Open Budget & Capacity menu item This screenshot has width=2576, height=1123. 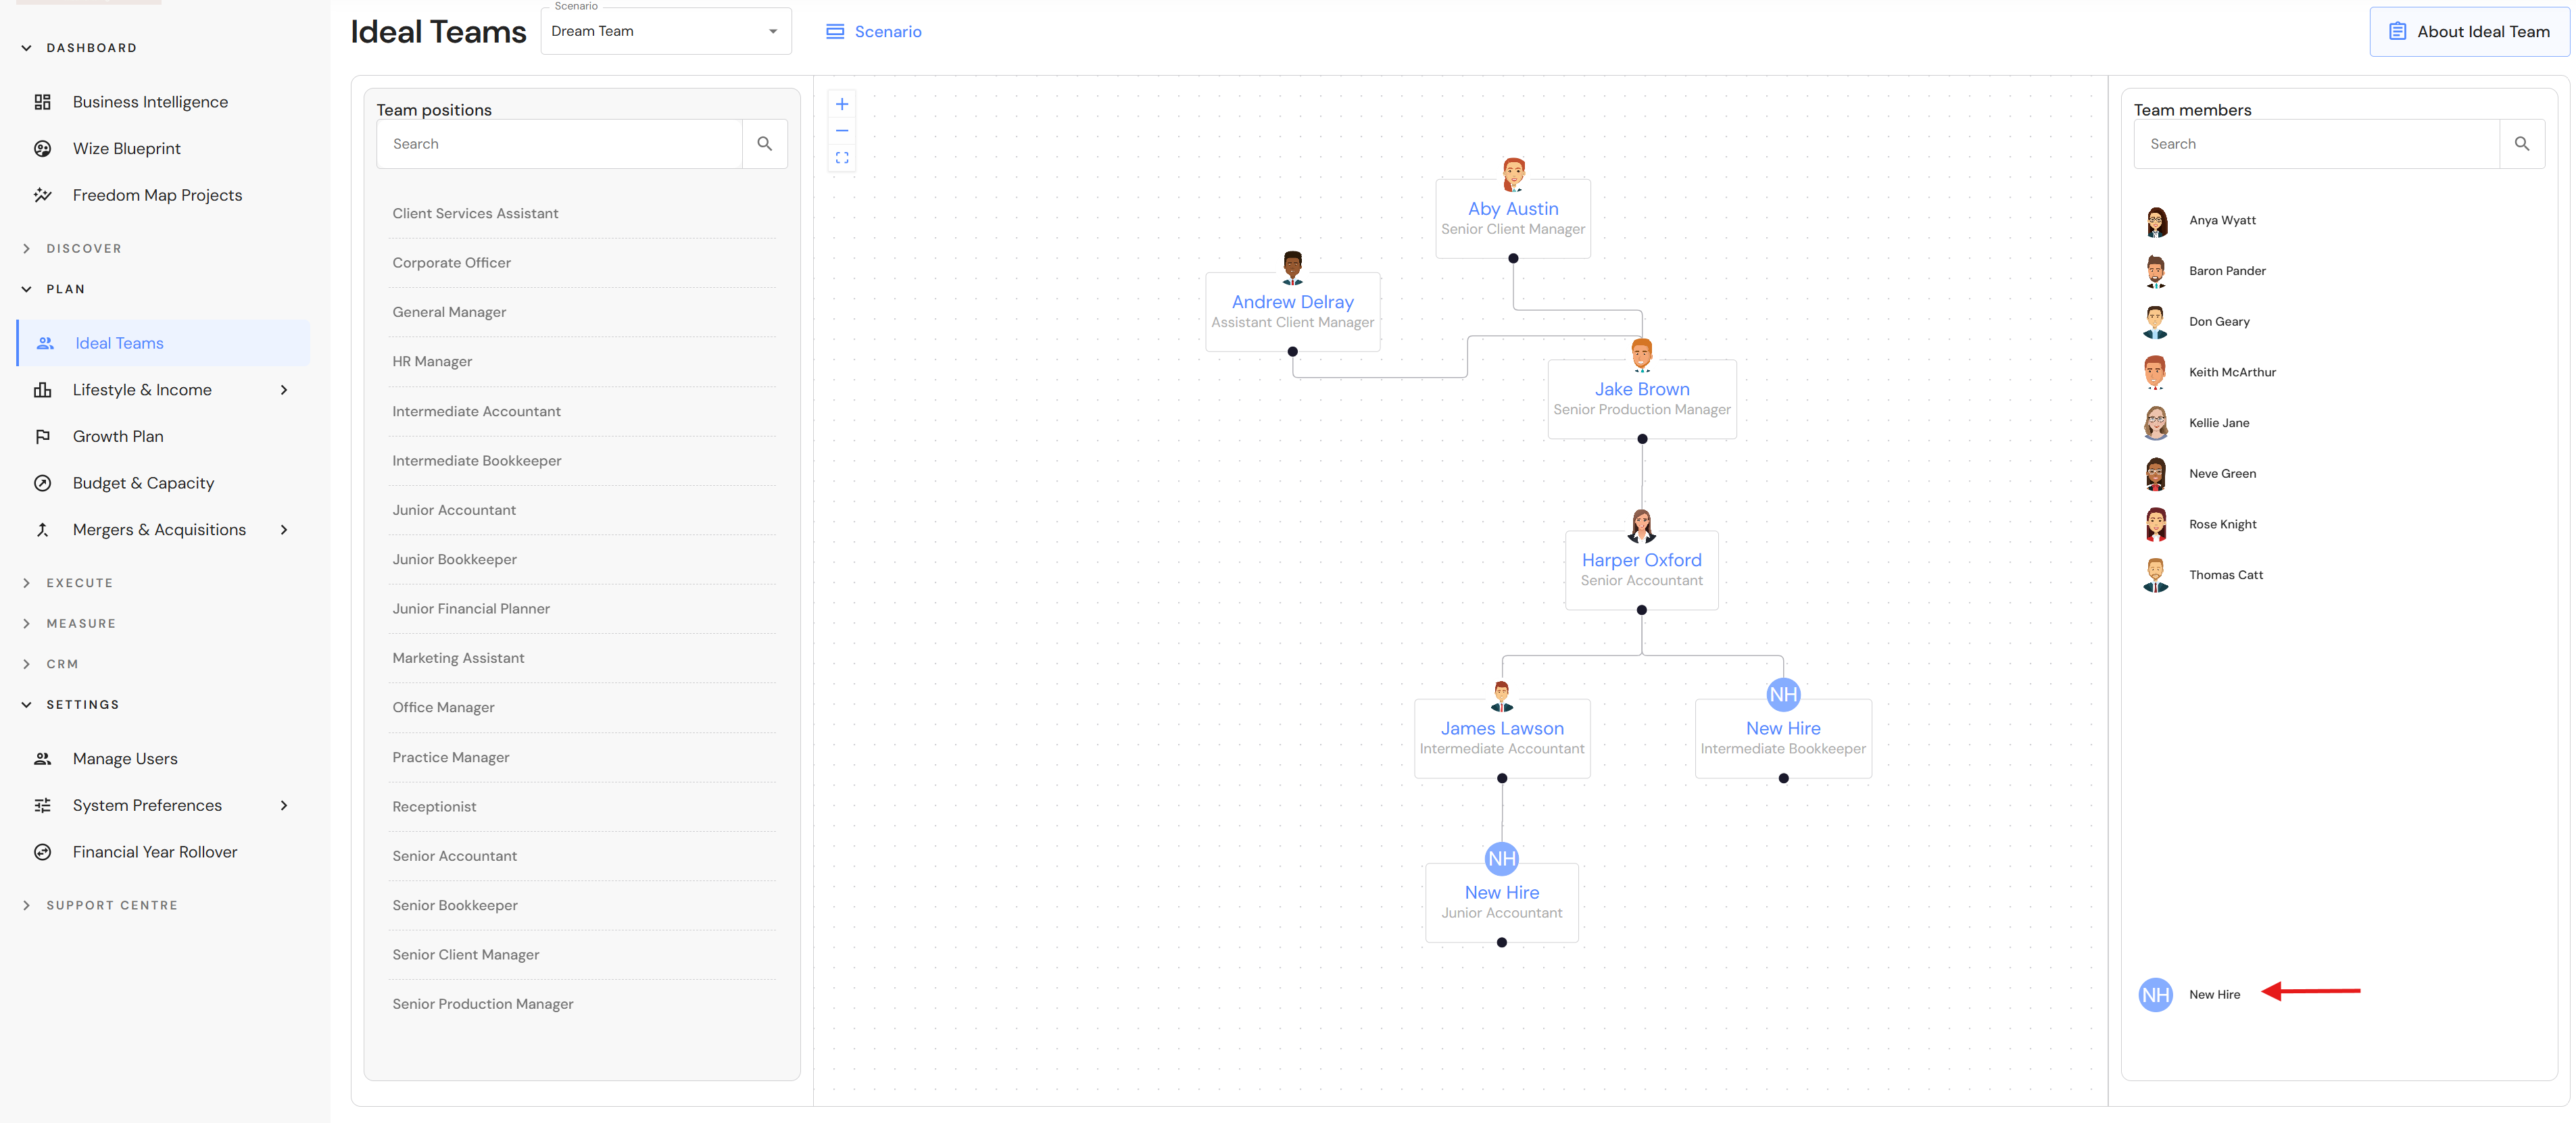pos(143,483)
